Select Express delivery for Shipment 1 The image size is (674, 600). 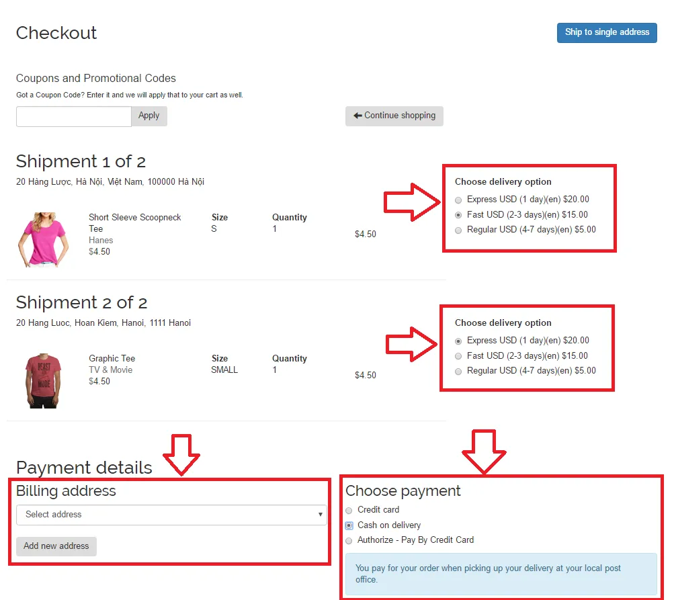tap(458, 200)
